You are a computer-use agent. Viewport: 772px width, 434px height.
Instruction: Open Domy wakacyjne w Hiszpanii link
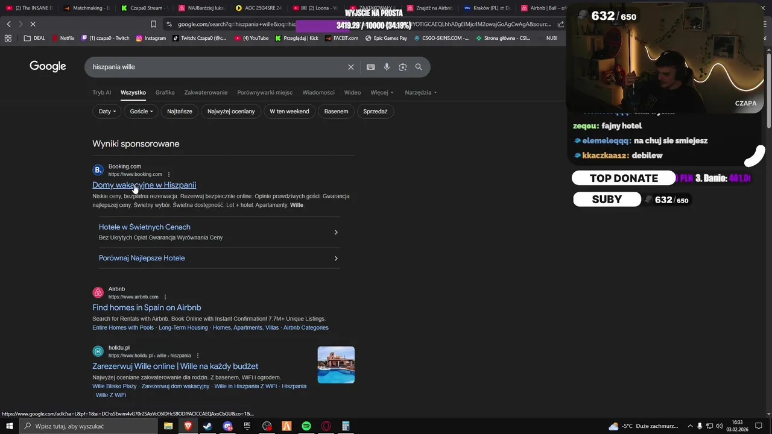(144, 185)
